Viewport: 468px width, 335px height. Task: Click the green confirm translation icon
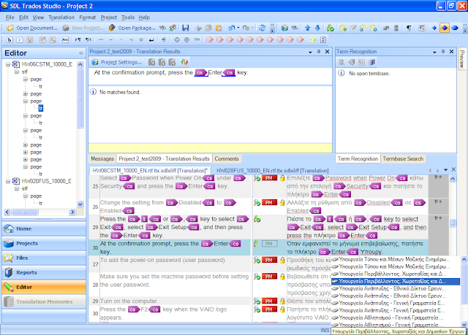coord(330,28)
